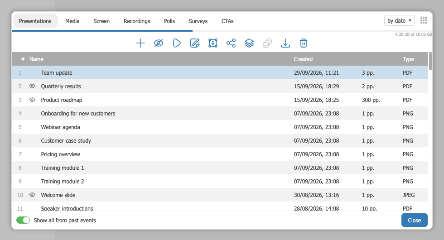The height and width of the screenshot is (240, 444).
Task: Click the crossed-out eye hide icon
Action: coord(159,43)
